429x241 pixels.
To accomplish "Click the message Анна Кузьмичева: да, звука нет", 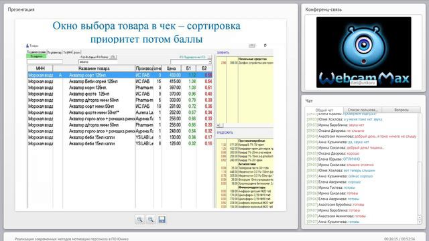I will pos(338,142).
